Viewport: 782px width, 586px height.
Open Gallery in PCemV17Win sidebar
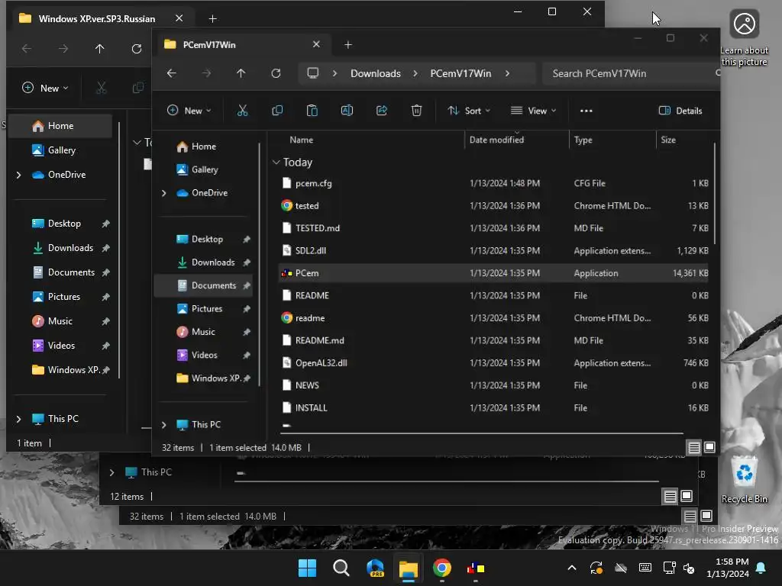[x=205, y=169]
